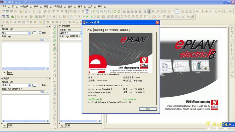Viewport: 235px width, 132px height.
Task: Click the undo arrow icon
Action: [58, 11]
